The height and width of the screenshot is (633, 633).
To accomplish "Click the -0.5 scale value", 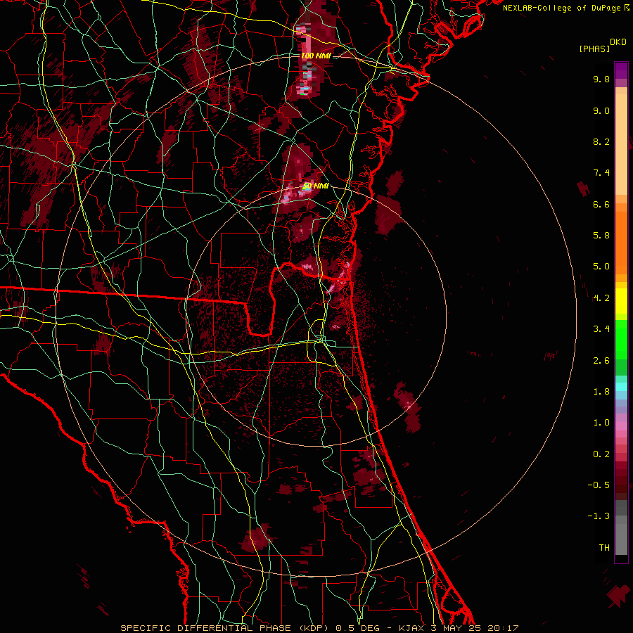I will pos(599,485).
